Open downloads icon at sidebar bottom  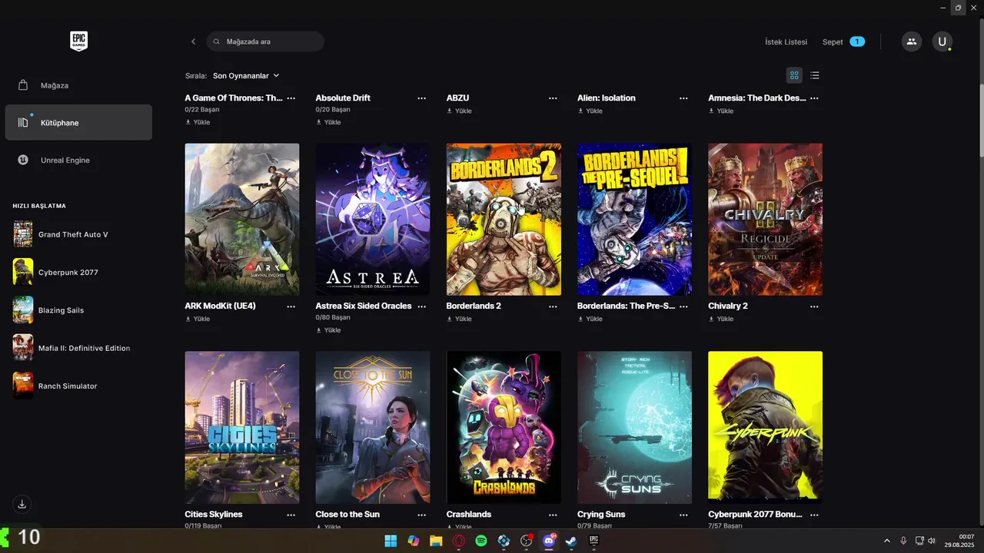coord(22,504)
